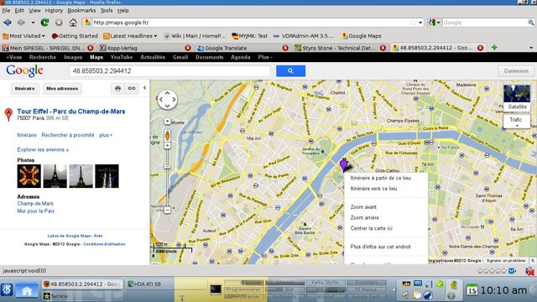This screenshot has width=537, height=302.
Task: Expand the hidden system tray icons arrow
Action: [x=394, y=289]
